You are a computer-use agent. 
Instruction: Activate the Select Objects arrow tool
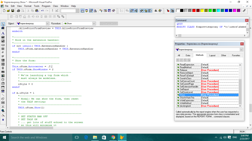[3, 24]
